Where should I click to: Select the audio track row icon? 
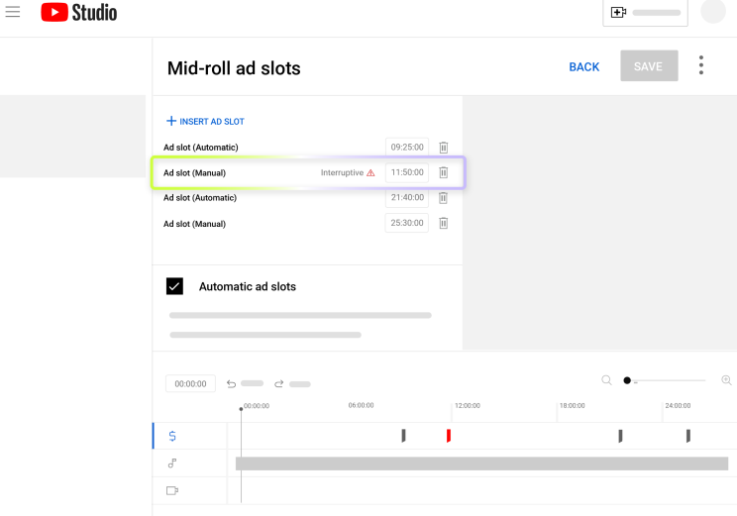click(172, 463)
